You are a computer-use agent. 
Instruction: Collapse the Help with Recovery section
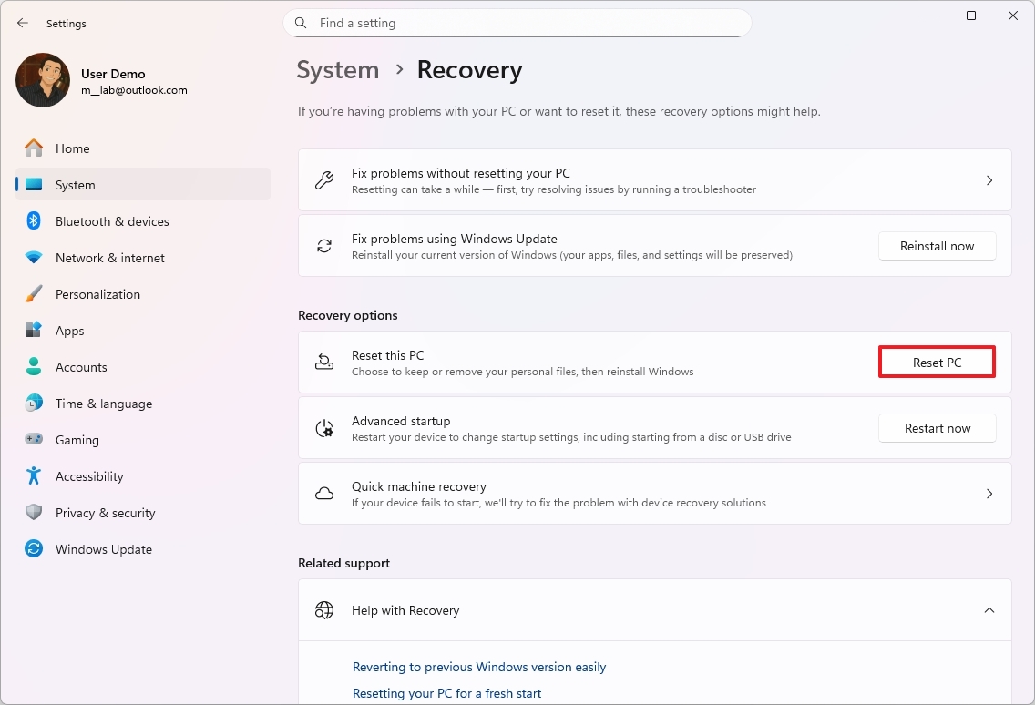click(x=989, y=610)
